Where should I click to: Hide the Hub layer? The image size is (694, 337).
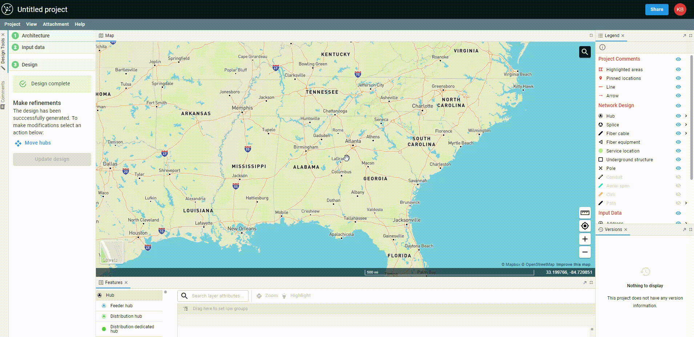tap(678, 116)
